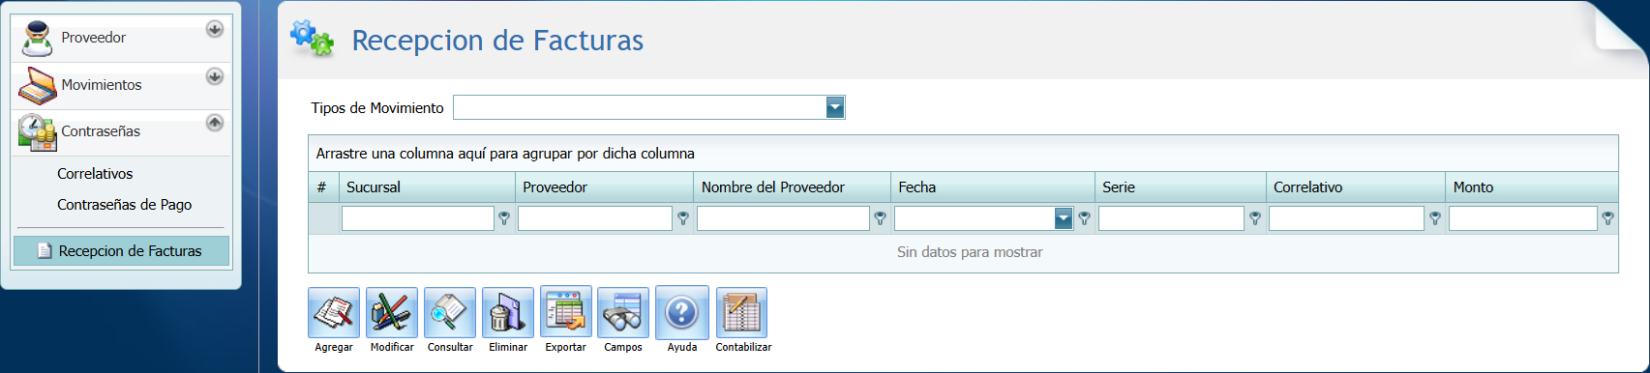
Task: Open the Fecha filter date dropdown arrow
Action: click(x=1064, y=219)
